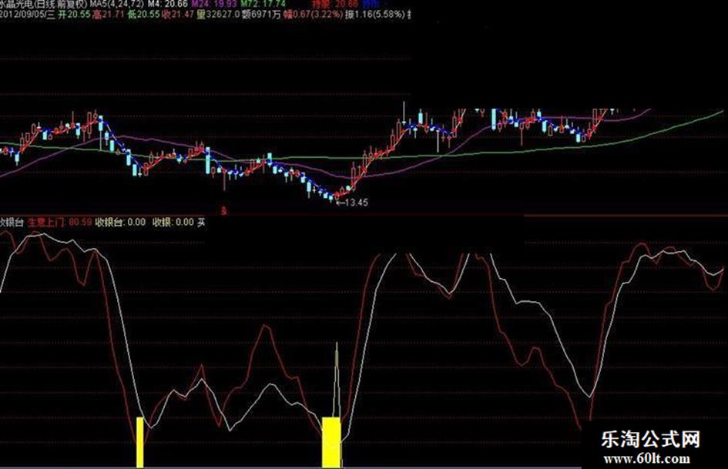Click the 主意上门 indicator label
Image resolution: width=728 pixels, height=469 pixels.
pyautogui.click(x=46, y=222)
